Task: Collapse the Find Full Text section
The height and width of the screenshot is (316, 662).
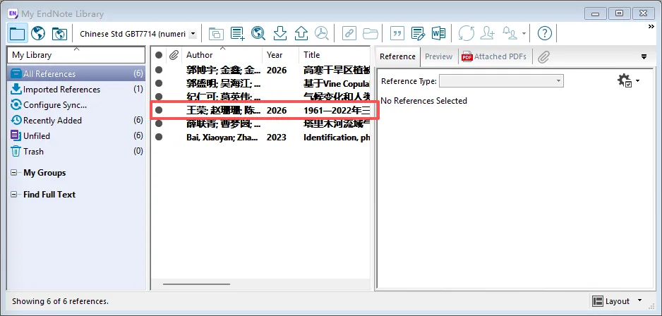Action: pyautogui.click(x=14, y=195)
